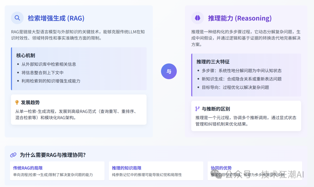Viewport: 314px width, 187px height.
Task: Click the round 与 badge between the panels
Action: pyautogui.click(x=169, y=71)
